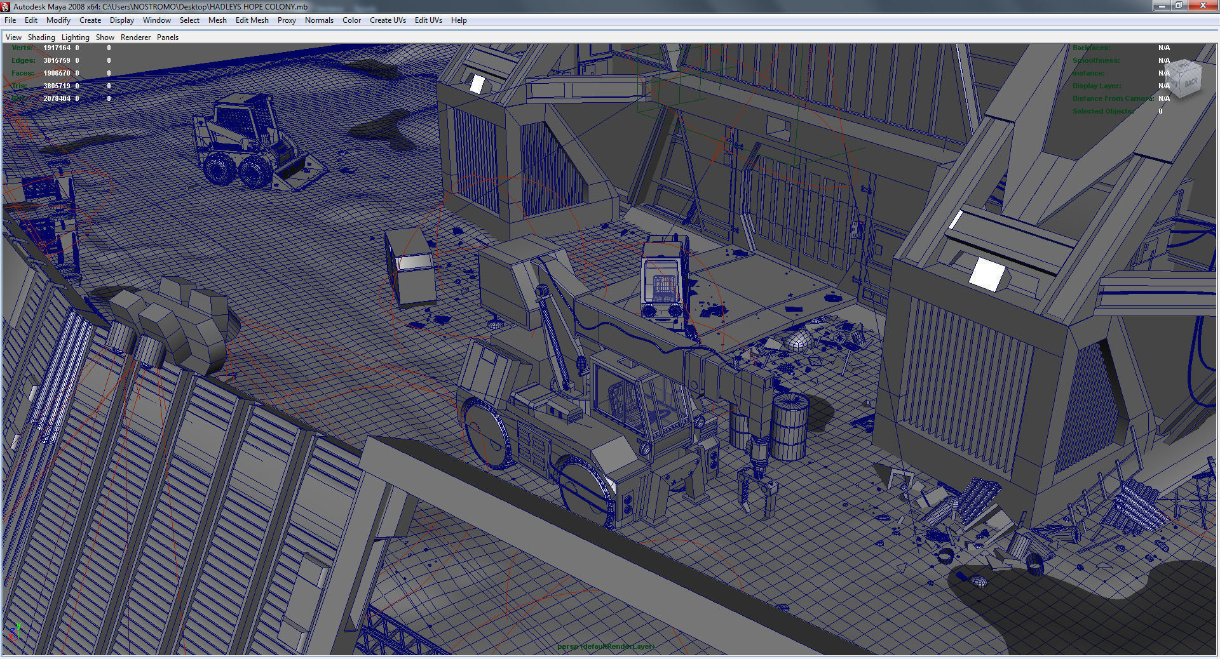The width and height of the screenshot is (1220, 659).
Task: Click the vertex count '1917164'
Action: pyautogui.click(x=57, y=48)
